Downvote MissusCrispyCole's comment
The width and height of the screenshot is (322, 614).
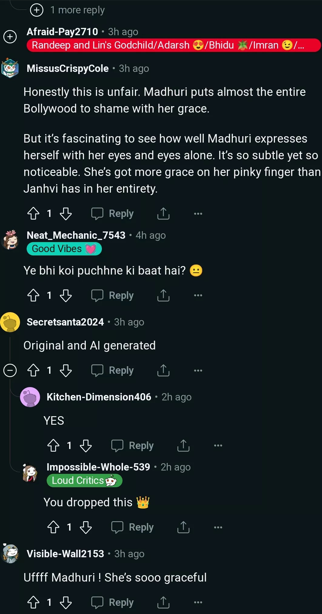(x=66, y=214)
